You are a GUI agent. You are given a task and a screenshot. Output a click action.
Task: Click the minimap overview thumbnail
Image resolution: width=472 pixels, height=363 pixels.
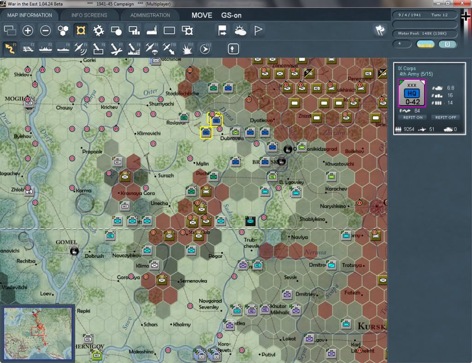(x=38, y=333)
